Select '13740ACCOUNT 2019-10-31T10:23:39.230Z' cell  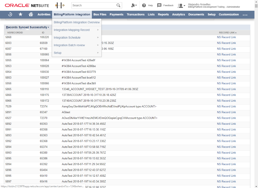coord(89,101)
